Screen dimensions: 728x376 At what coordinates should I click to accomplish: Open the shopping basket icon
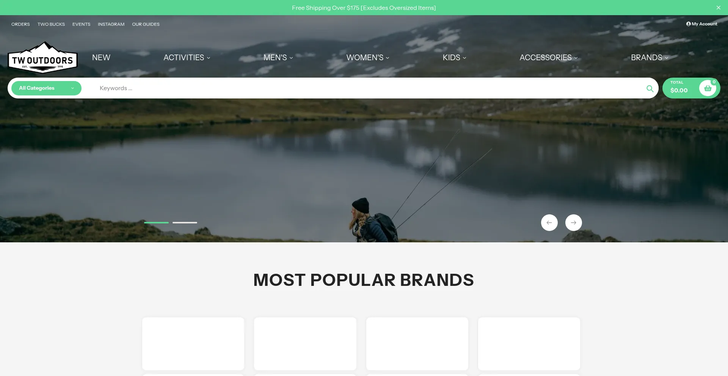pos(707,88)
